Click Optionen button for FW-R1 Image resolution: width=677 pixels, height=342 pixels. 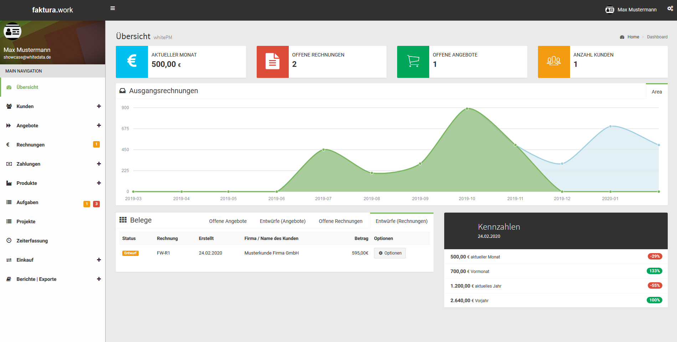pos(390,253)
